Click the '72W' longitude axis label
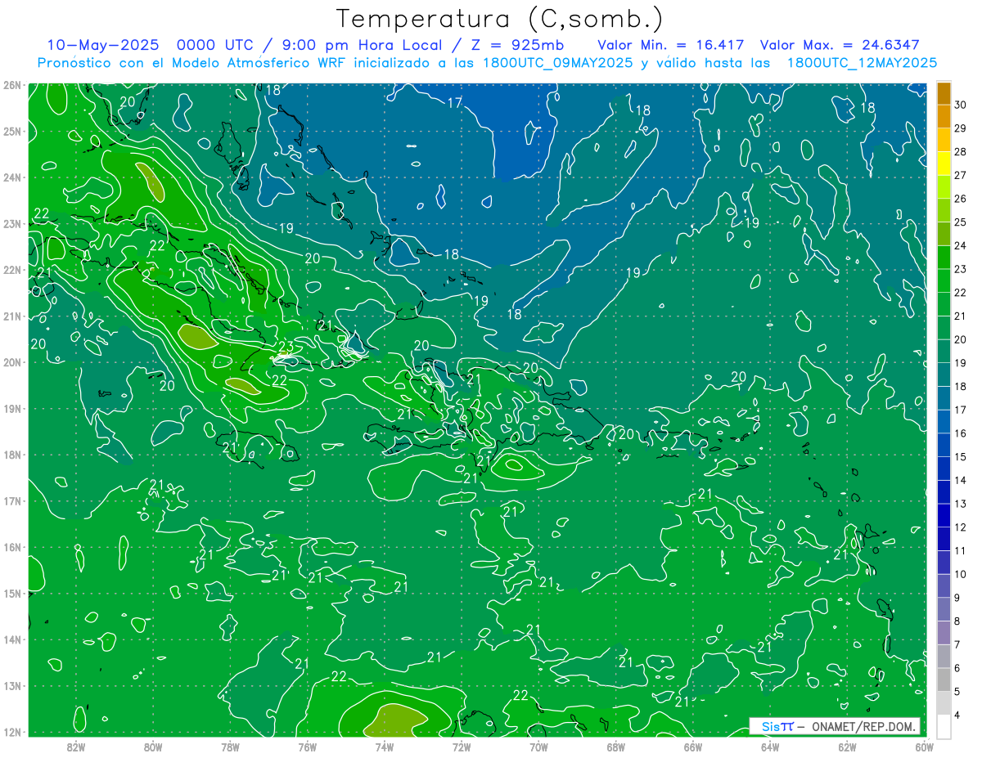This screenshot has width=982, height=758. (x=462, y=747)
